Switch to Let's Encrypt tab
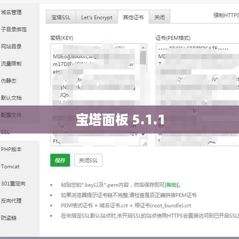 97,17
